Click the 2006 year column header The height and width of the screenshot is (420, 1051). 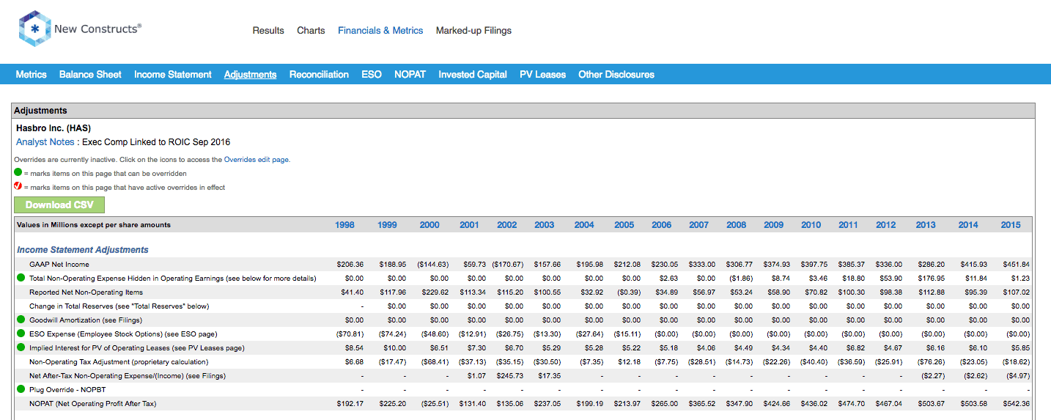tap(661, 225)
